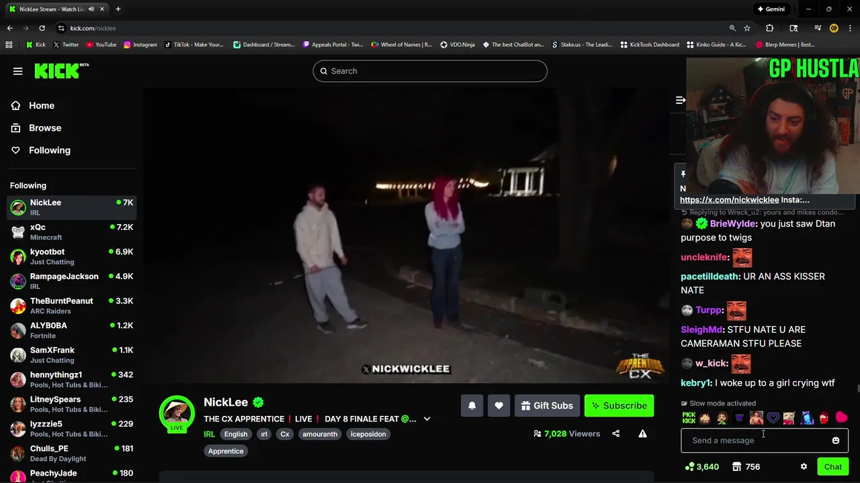The image size is (860, 483).
Task: Open the emoji picker in message box
Action: (835, 441)
